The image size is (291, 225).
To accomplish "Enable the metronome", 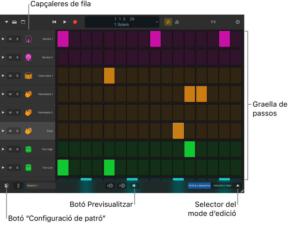I will pos(177,22).
